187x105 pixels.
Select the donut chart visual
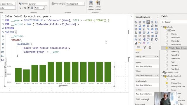pyautogui.click(x=152, y=29)
